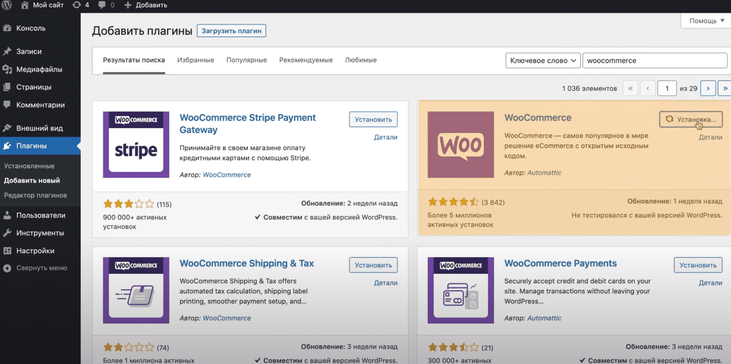The image size is (731, 364).
Task: Install WooCommerce Shipping & Tax
Action: point(373,265)
